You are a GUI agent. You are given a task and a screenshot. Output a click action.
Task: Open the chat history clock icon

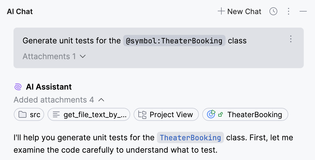273,12
